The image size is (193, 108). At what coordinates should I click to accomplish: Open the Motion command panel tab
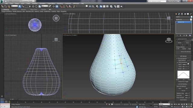click(185, 14)
